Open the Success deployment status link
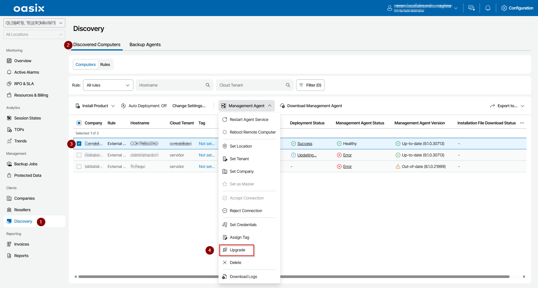 coord(305,144)
